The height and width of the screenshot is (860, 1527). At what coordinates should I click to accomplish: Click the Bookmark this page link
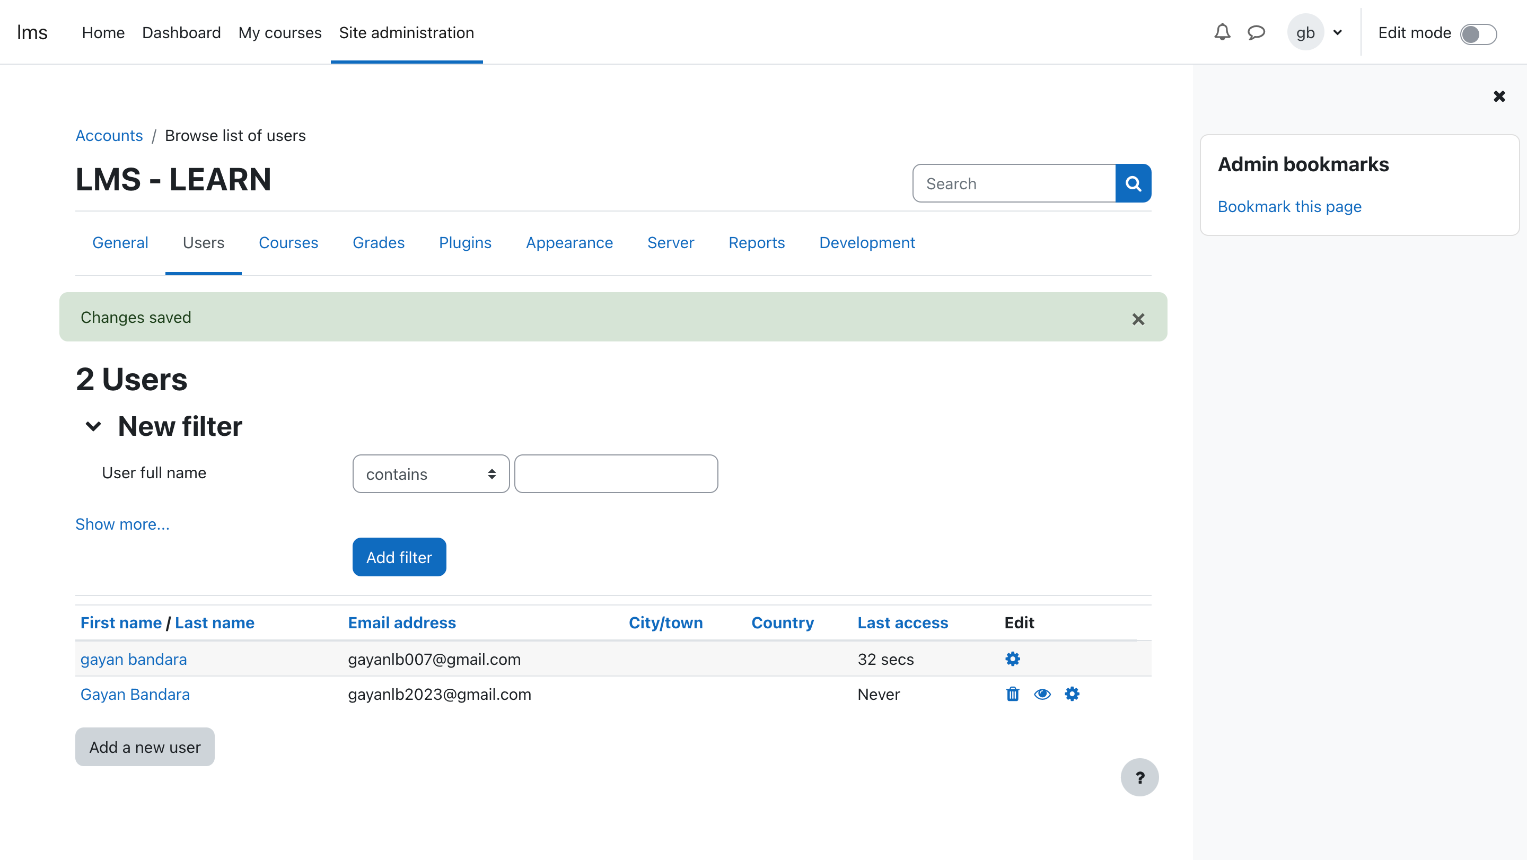(x=1290, y=206)
